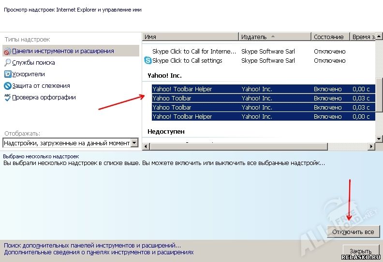
Task: Click the Skype icon beside Click to Call settings
Action: (x=148, y=60)
